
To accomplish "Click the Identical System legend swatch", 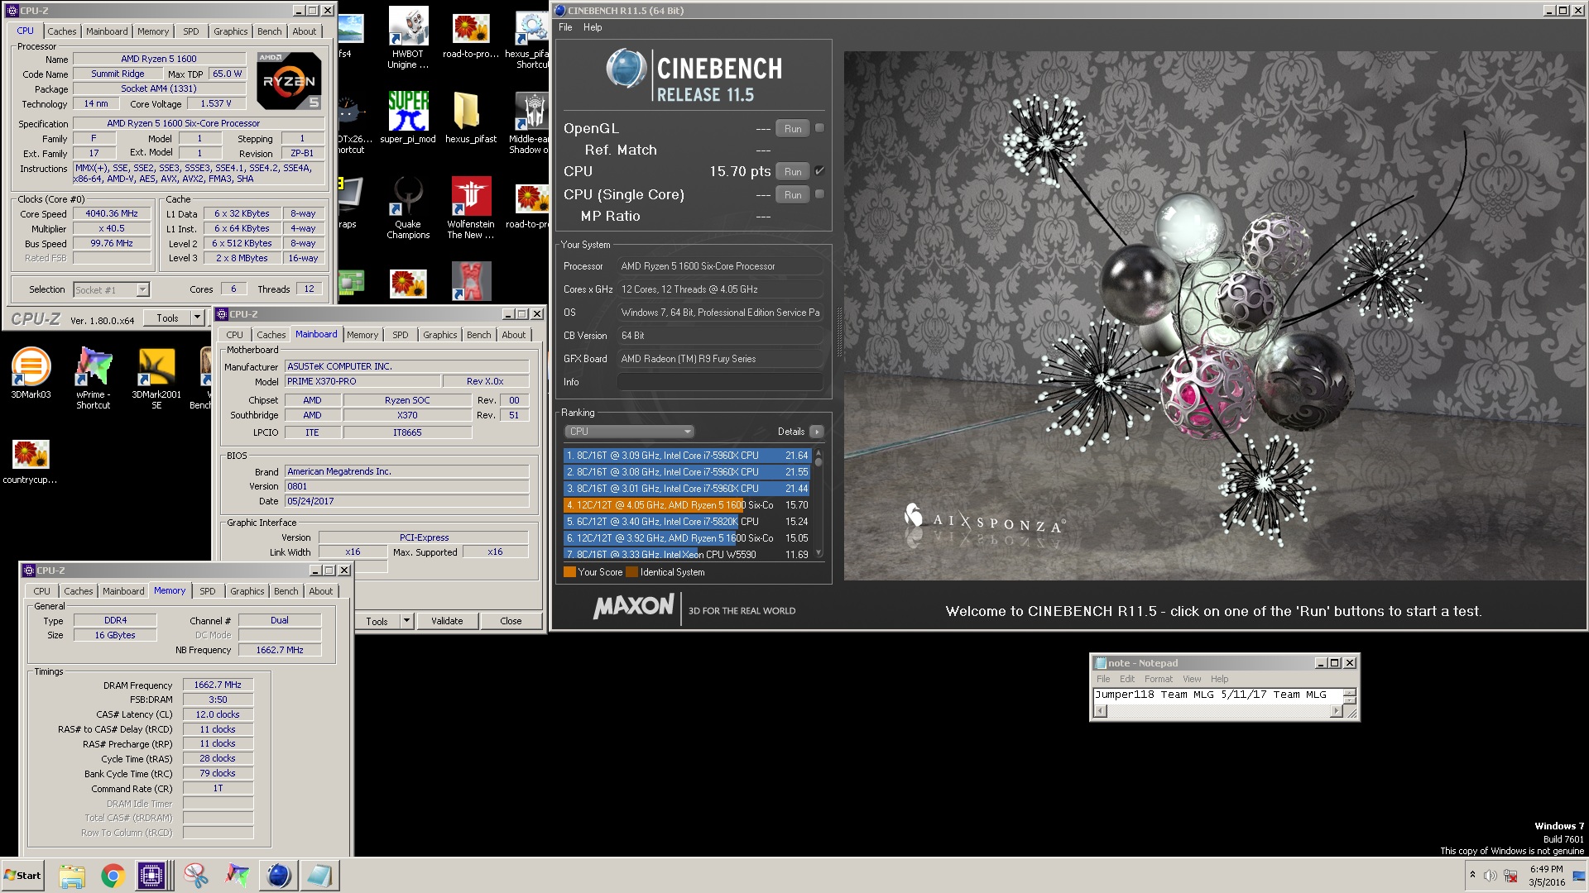I will [x=631, y=572].
